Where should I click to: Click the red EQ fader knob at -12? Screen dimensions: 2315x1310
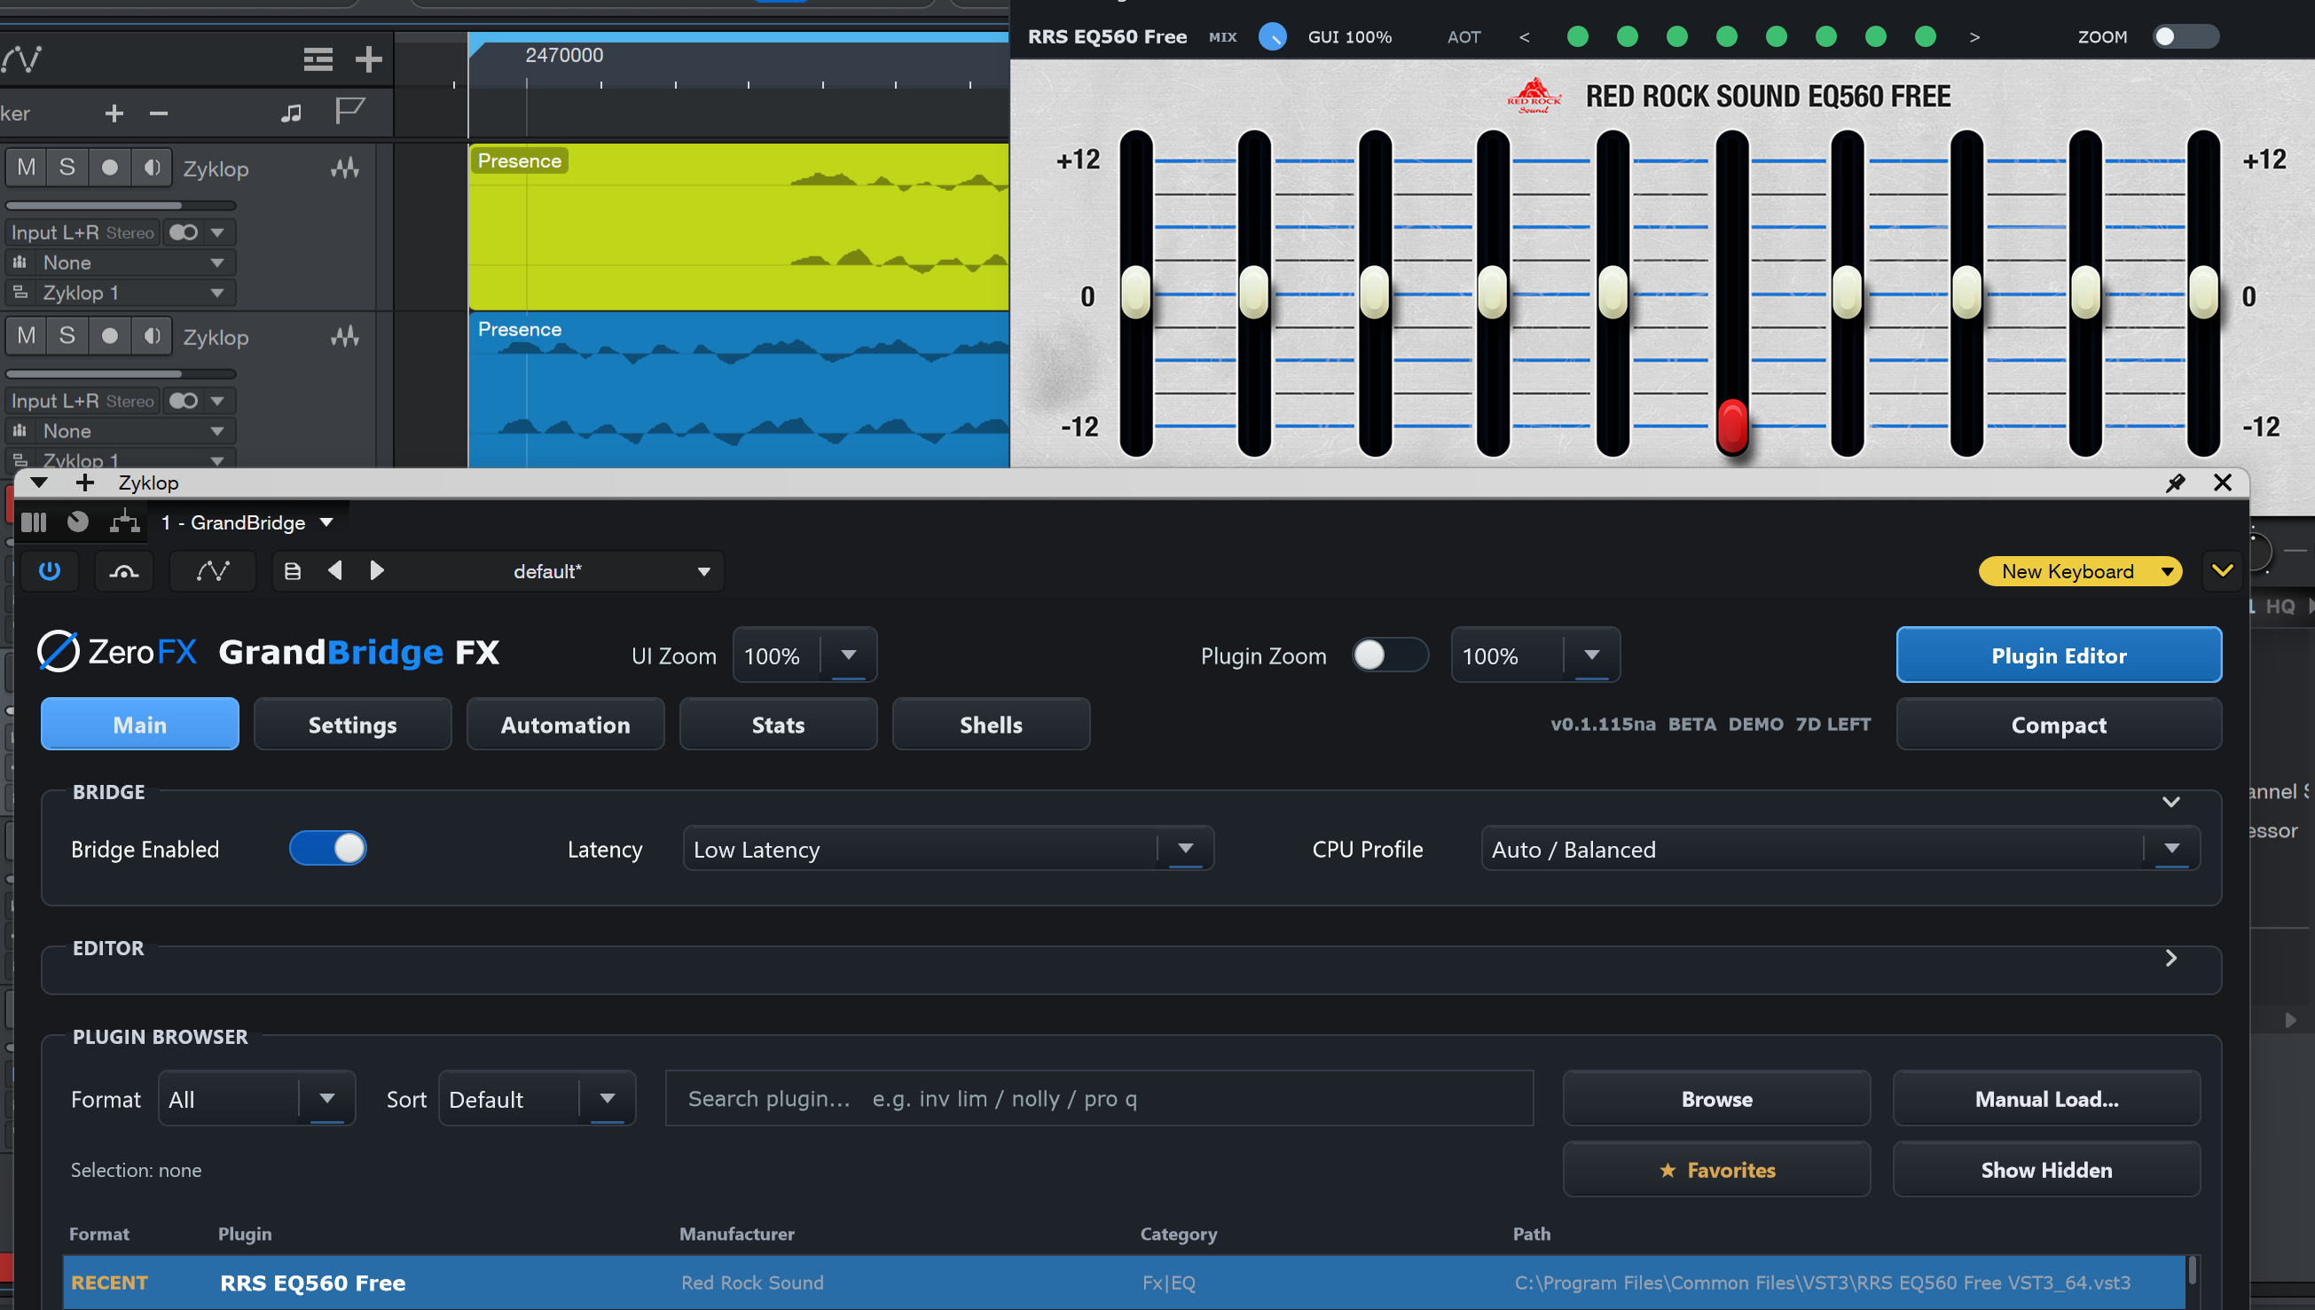point(1732,425)
